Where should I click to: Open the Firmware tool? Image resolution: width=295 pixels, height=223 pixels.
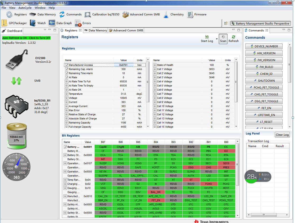click(197, 15)
